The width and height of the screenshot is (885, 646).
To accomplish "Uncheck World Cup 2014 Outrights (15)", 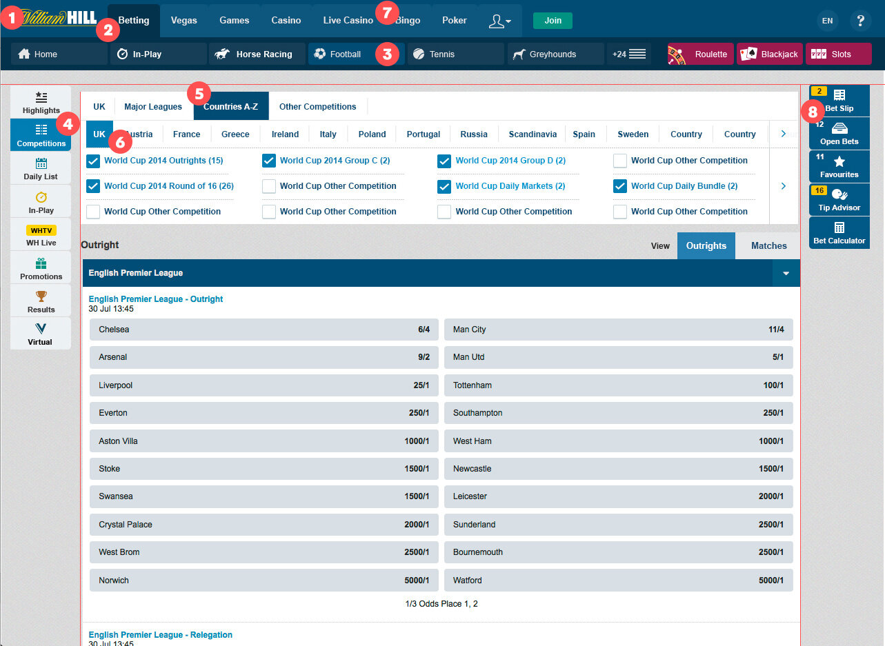I will click(93, 161).
